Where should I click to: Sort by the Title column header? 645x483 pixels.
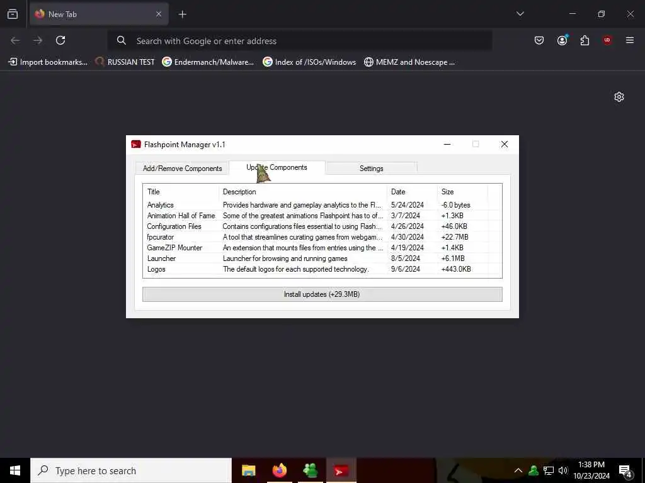pyautogui.click(x=181, y=192)
